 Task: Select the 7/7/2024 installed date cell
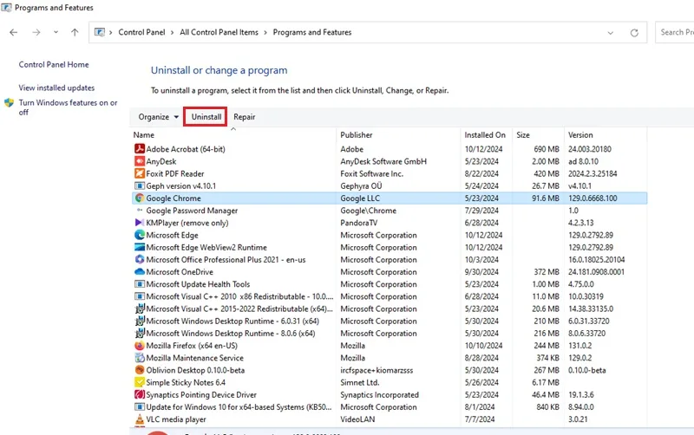tap(480, 419)
